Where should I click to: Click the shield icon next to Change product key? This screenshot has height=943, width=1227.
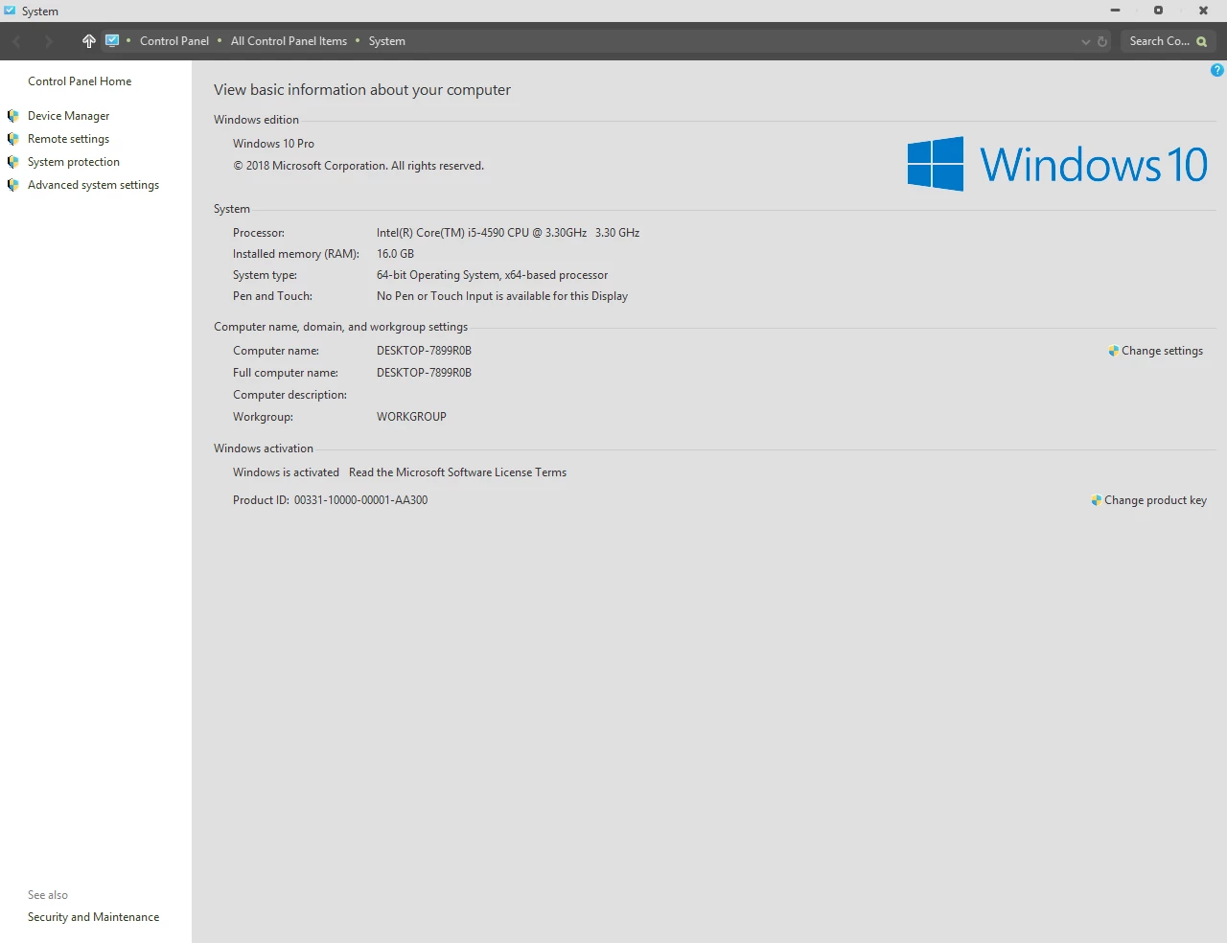pyautogui.click(x=1096, y=500)
